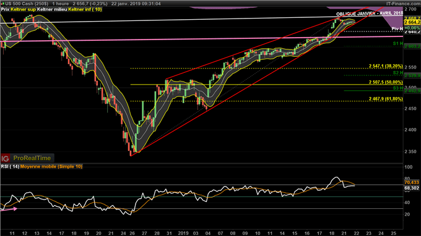Select the 2 467,9 (61,80%) Fibonacci label
The width and height of the screenshot is (421, 236).
click(386, 99)
